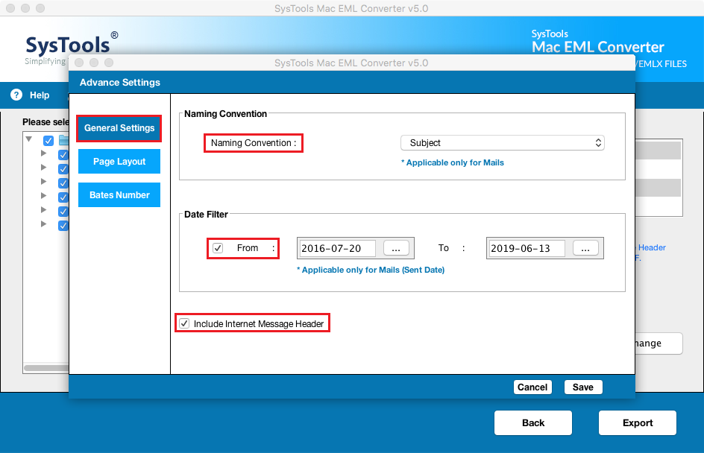Screen dimensions: 704x453
Task: Toggle the root folder checkbox in tree
Action: (48, 141)
